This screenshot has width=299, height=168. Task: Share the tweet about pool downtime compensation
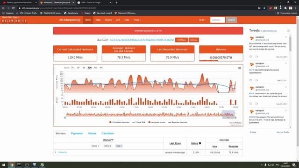[x=256, y=104]
